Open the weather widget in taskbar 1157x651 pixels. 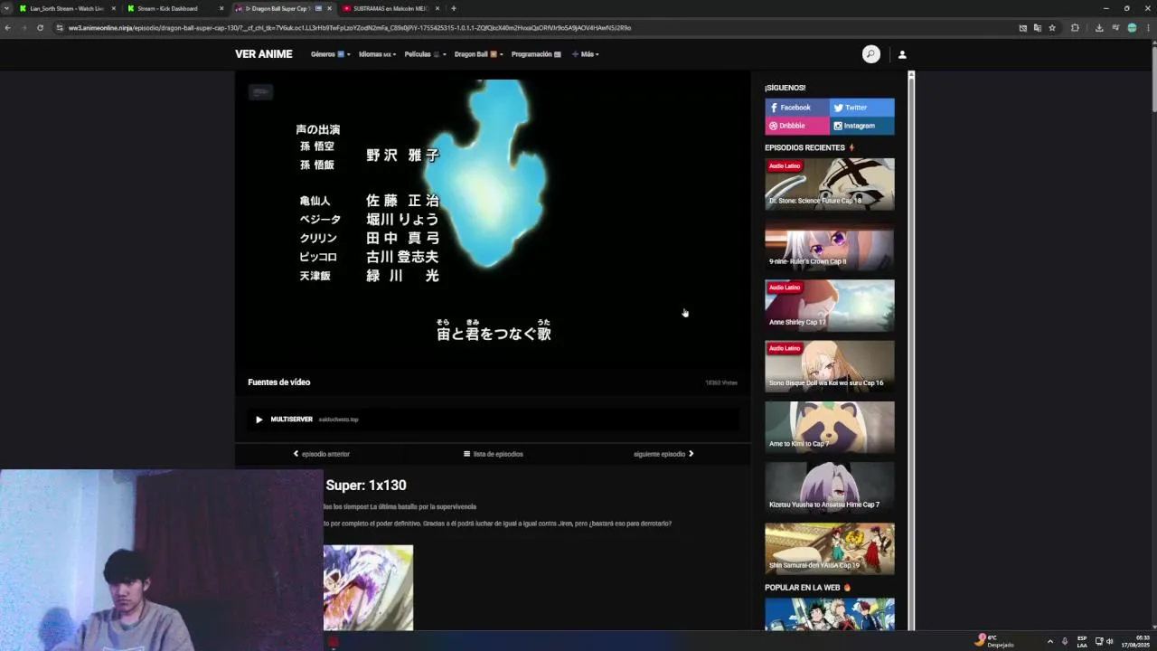coord(994,641)
